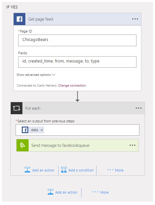Click the Facebook icon on Get page feed

tap(19, 19)
